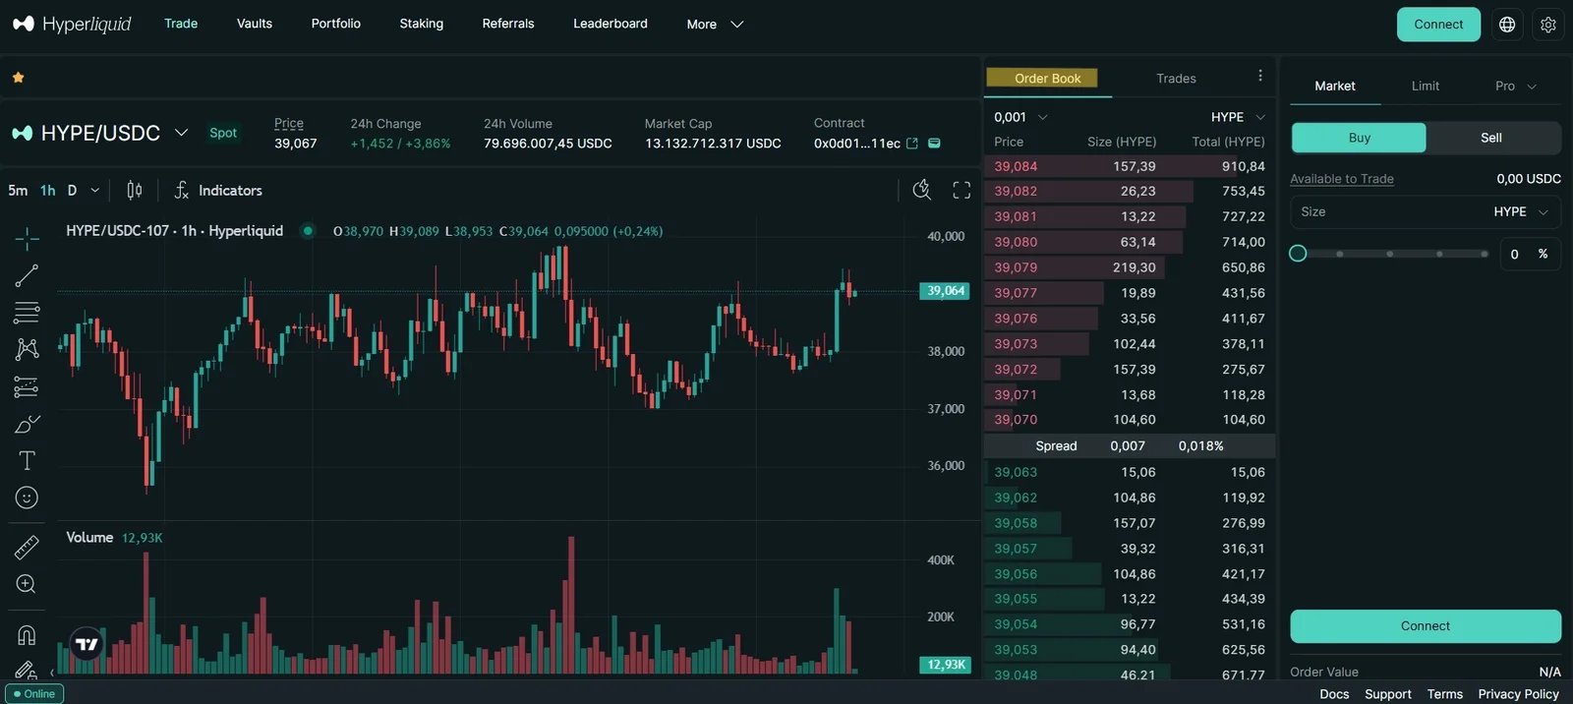Open the Privacy Policy link
Viewport: 1573px width, 704px height.
pos(1519,694)
